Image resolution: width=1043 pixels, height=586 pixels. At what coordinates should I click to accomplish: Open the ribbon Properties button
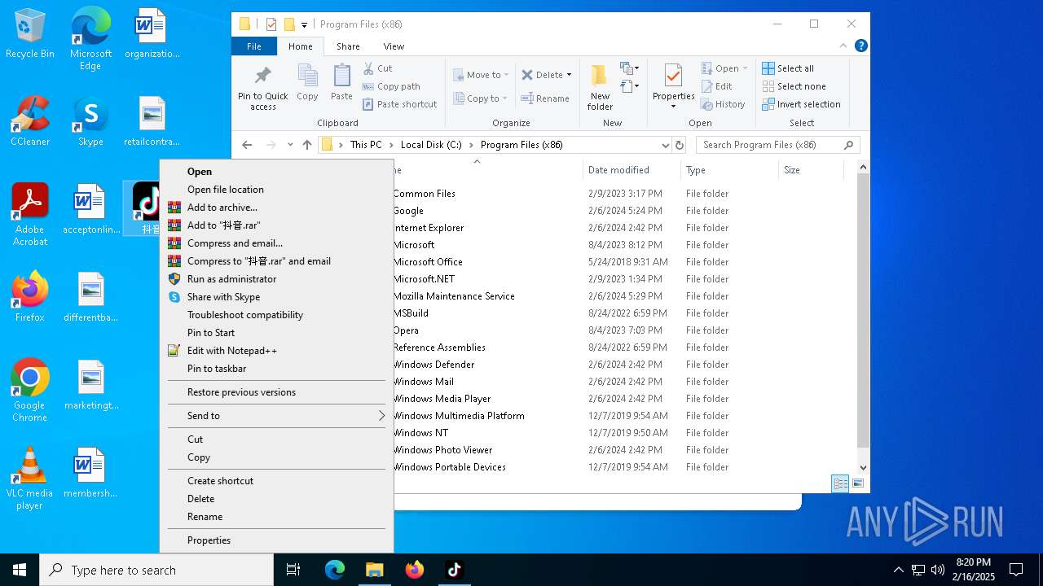673,87
